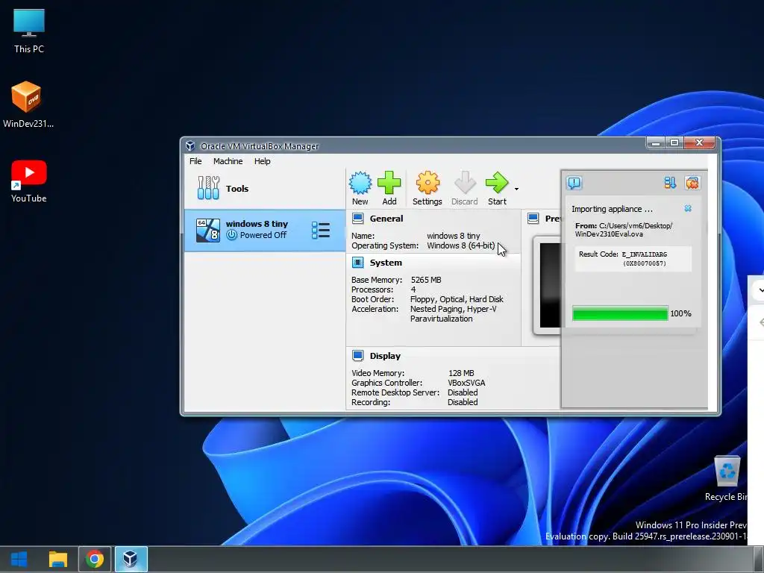
Task: Select the windows 8 tiny machine entry
Action: coord(265,231)
